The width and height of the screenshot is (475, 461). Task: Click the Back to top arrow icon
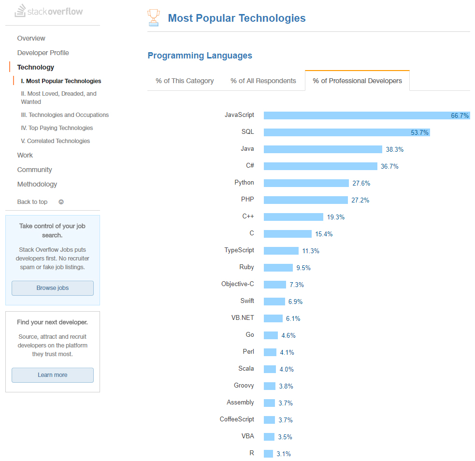click(x=61, y=202)
